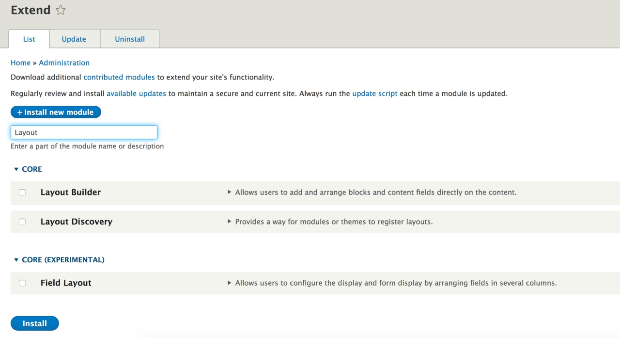The width and height of the screenshot is (620, 338).
Task: Follow the available updates link
Action: pos(136,93)
